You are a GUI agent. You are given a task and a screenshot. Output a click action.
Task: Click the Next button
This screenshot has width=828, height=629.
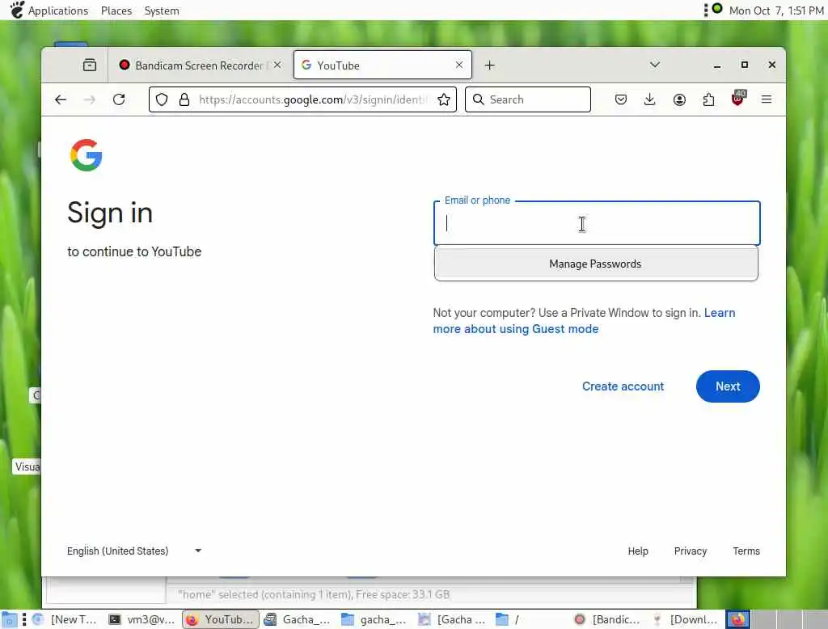[x=728, y=386]
